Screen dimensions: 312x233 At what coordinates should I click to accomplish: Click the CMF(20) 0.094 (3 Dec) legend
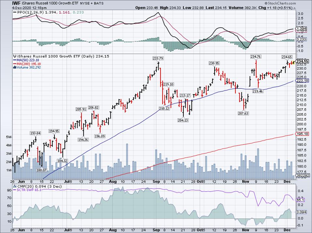[39, 187]
